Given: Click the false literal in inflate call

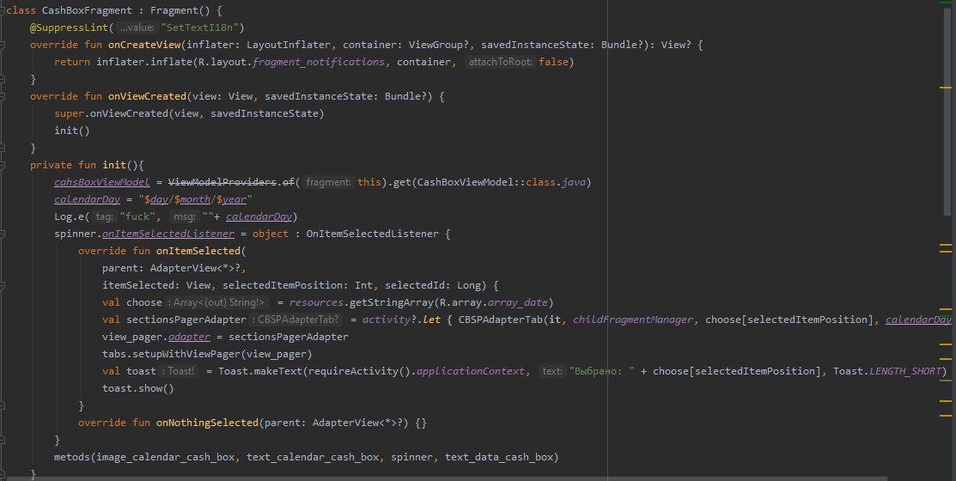Looking at the screenshot, I should click(554, 62).
